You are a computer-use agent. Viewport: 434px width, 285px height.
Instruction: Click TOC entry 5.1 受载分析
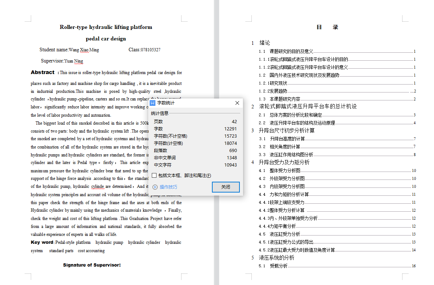click(278, 266)
